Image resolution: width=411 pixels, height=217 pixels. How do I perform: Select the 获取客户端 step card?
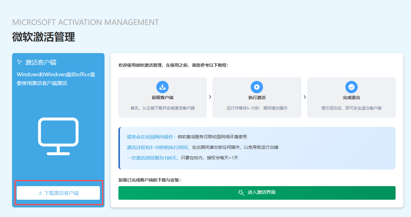click(x=162, y=98)
